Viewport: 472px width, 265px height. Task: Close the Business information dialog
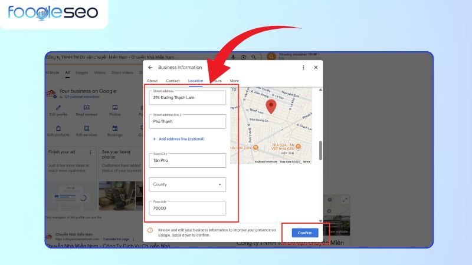316,68
